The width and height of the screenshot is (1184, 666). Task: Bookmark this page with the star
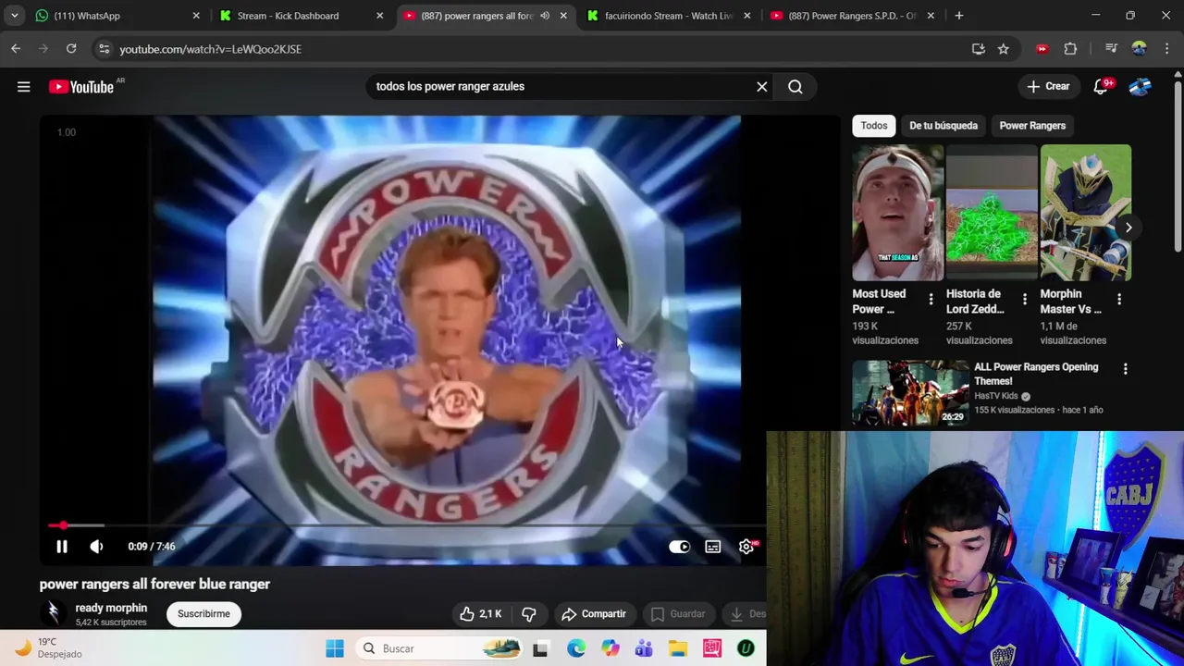point(1004,49)
